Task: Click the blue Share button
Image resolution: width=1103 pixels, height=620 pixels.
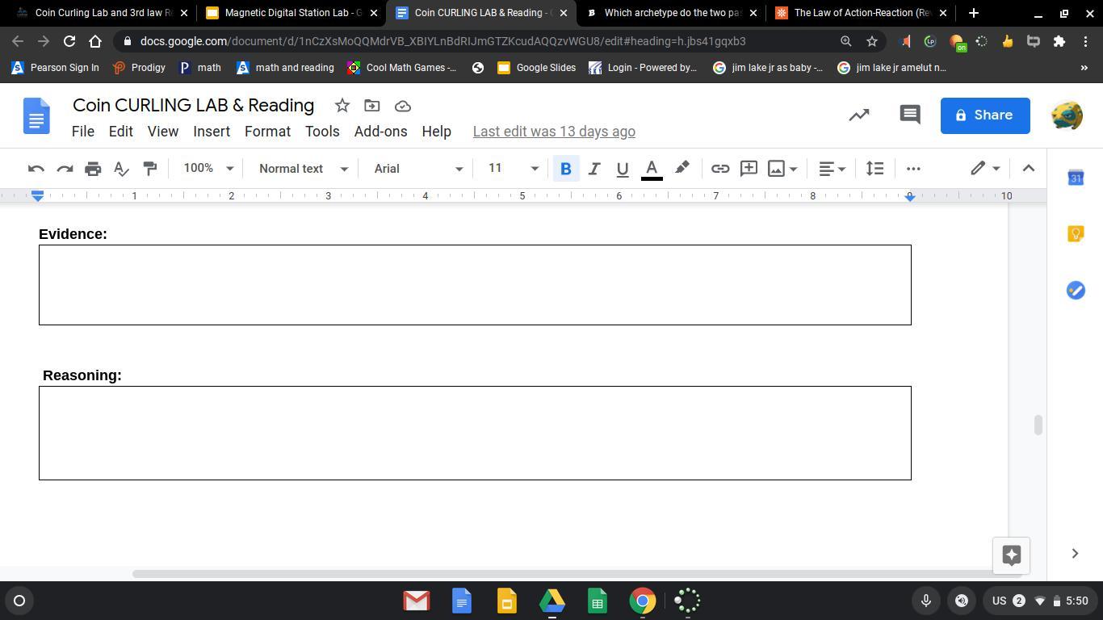Action: 984,115
